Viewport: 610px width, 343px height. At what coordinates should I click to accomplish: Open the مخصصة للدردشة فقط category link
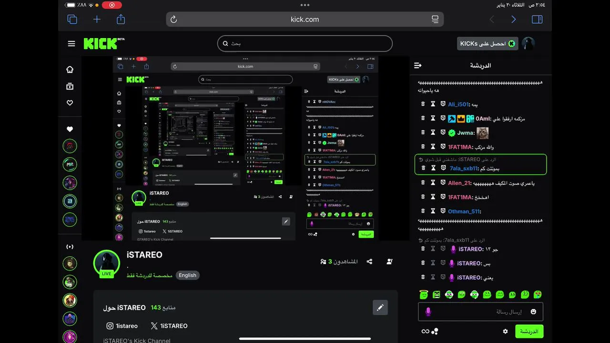point(150,275)
